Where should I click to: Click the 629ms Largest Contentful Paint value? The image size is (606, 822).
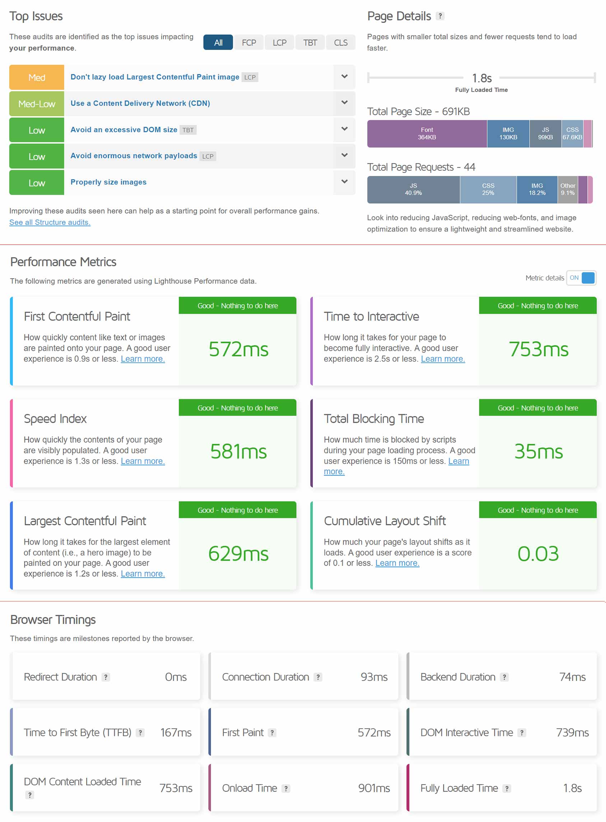238,554
